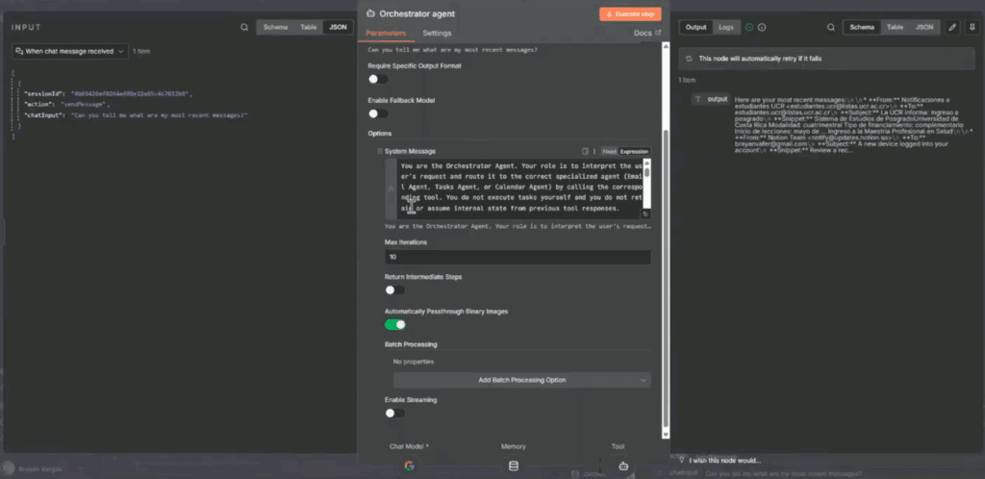Click the Chat Model * label
The image size is (985, 479).
pyautogui.click(x=409, y=446)
